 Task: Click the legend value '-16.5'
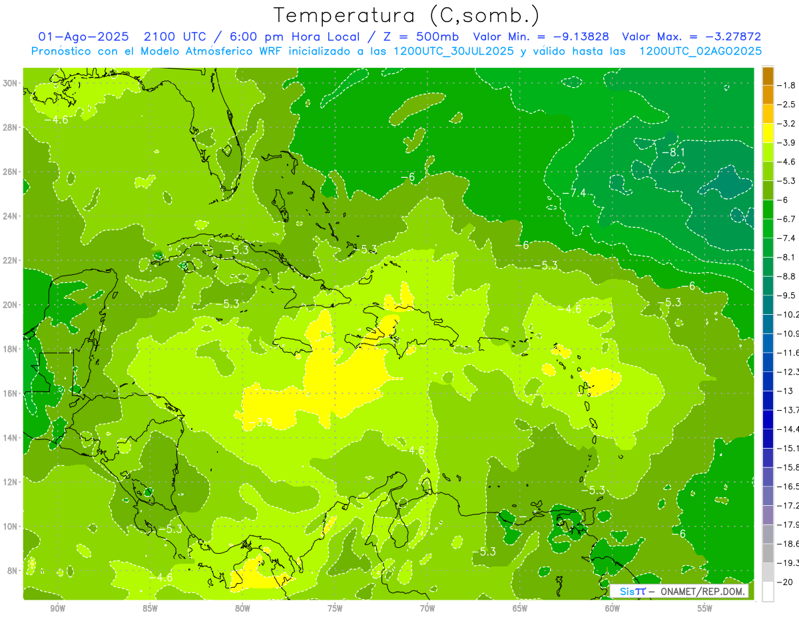tap(788, 487)
